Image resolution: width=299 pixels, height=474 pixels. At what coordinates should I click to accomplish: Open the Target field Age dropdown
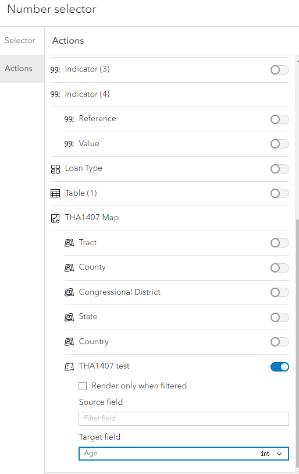coord(184,454)
